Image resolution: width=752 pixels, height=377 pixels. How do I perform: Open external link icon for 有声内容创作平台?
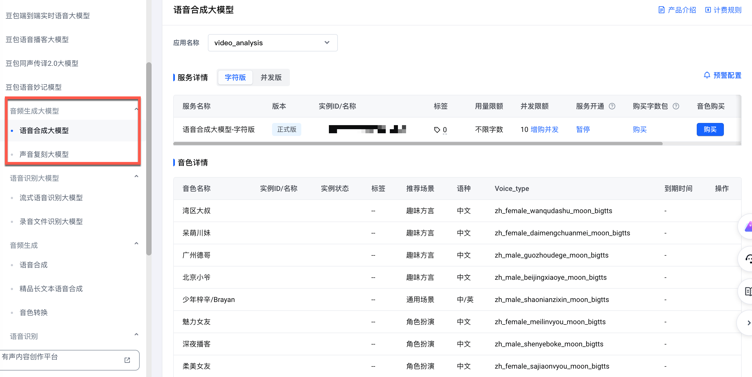coord(127,360)
